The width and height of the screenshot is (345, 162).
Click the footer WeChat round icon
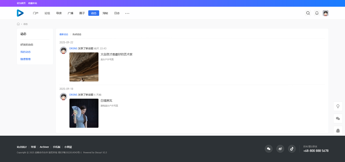pos(269,149)
